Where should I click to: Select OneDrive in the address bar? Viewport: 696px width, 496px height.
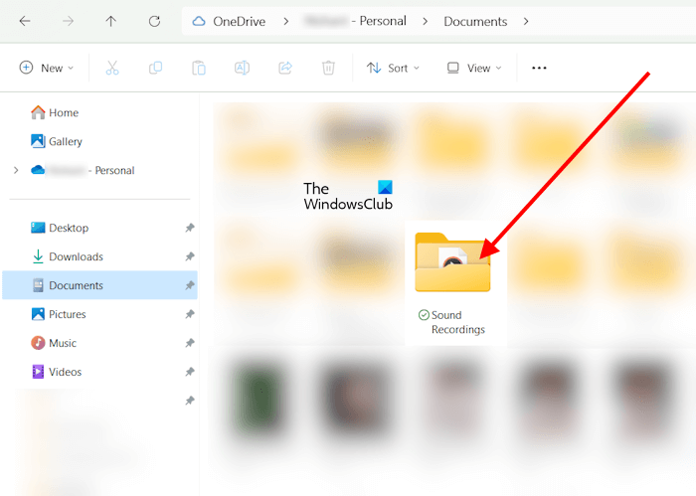pos(239,21)
